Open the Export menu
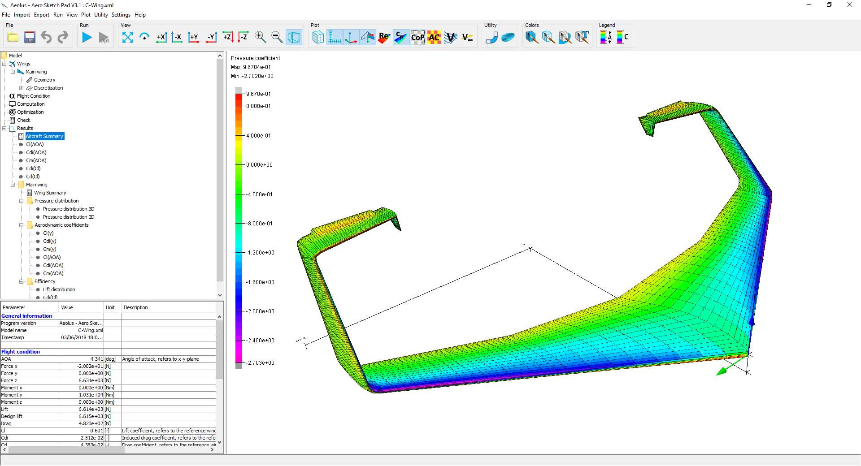Viewport: 861px width, 466px height. [41, 15]
